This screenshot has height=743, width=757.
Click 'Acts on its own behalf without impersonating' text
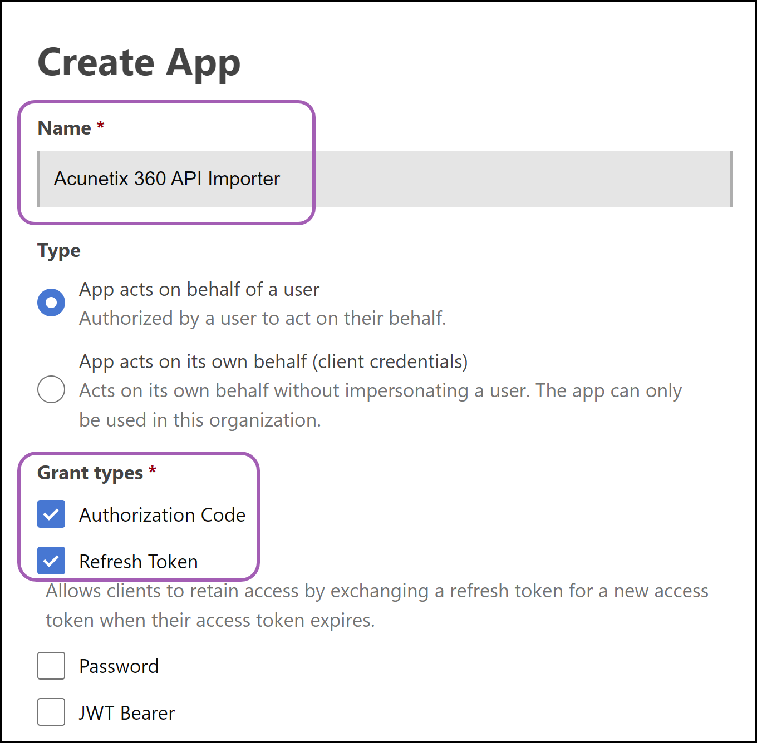[380, 405]
